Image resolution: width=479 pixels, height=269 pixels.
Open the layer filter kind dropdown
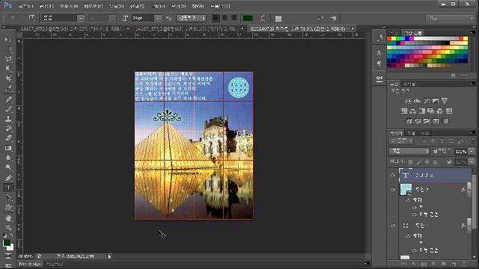coord(401,141)
